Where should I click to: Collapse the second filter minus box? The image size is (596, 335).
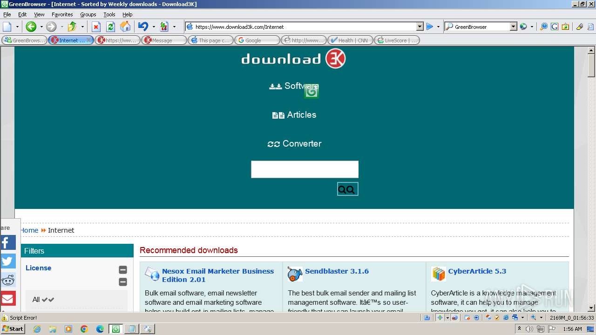click(x=123, y=282)
